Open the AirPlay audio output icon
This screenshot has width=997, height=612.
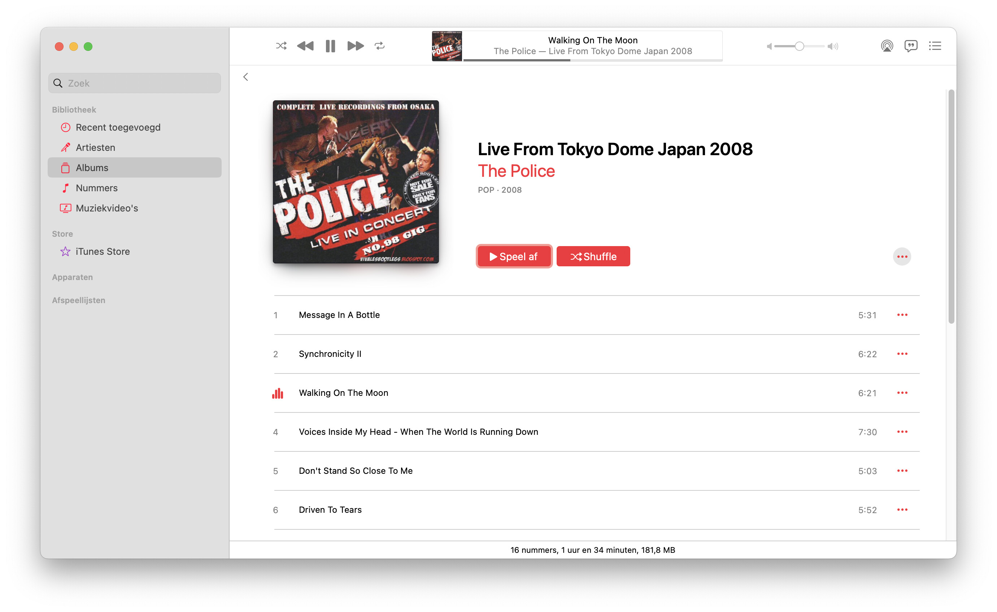tap(887, 46)
